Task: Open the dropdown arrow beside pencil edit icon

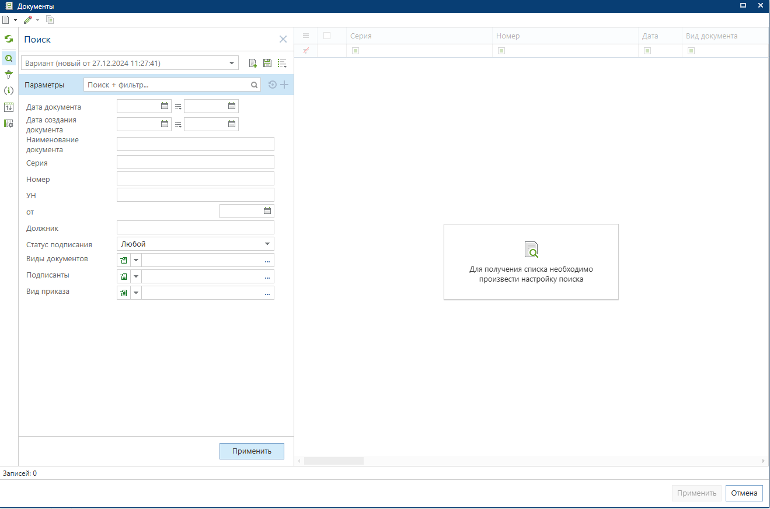Action: coord(37,20)
